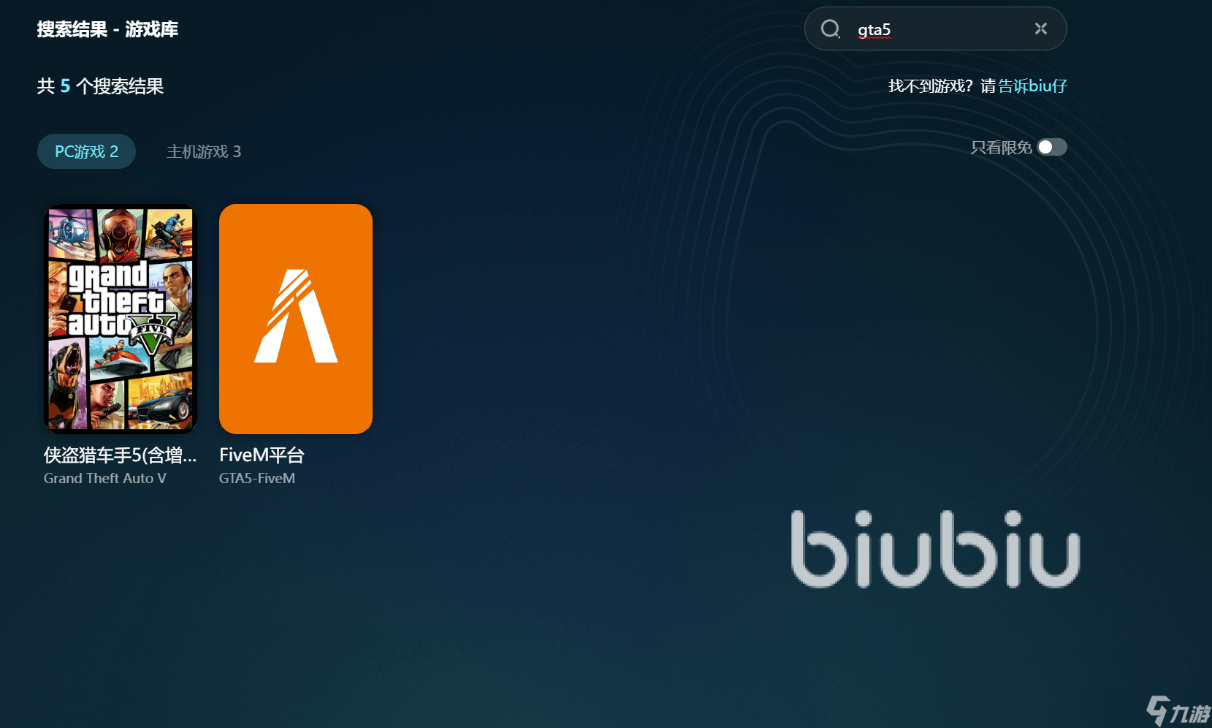The width and height of the screenshot is (1212, 728).
Task: Open the FiveM orange cover thumbnail
Action: point(296,319)
